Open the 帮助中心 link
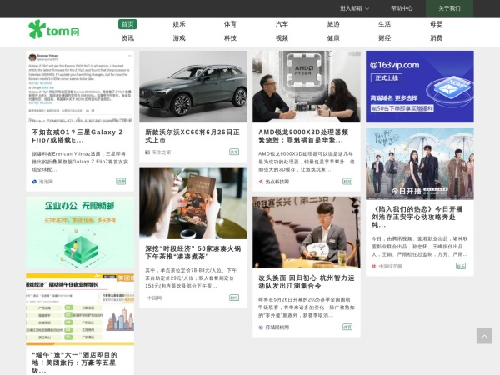The width and height of the screenshot is (500, 375). click(402, 8)
